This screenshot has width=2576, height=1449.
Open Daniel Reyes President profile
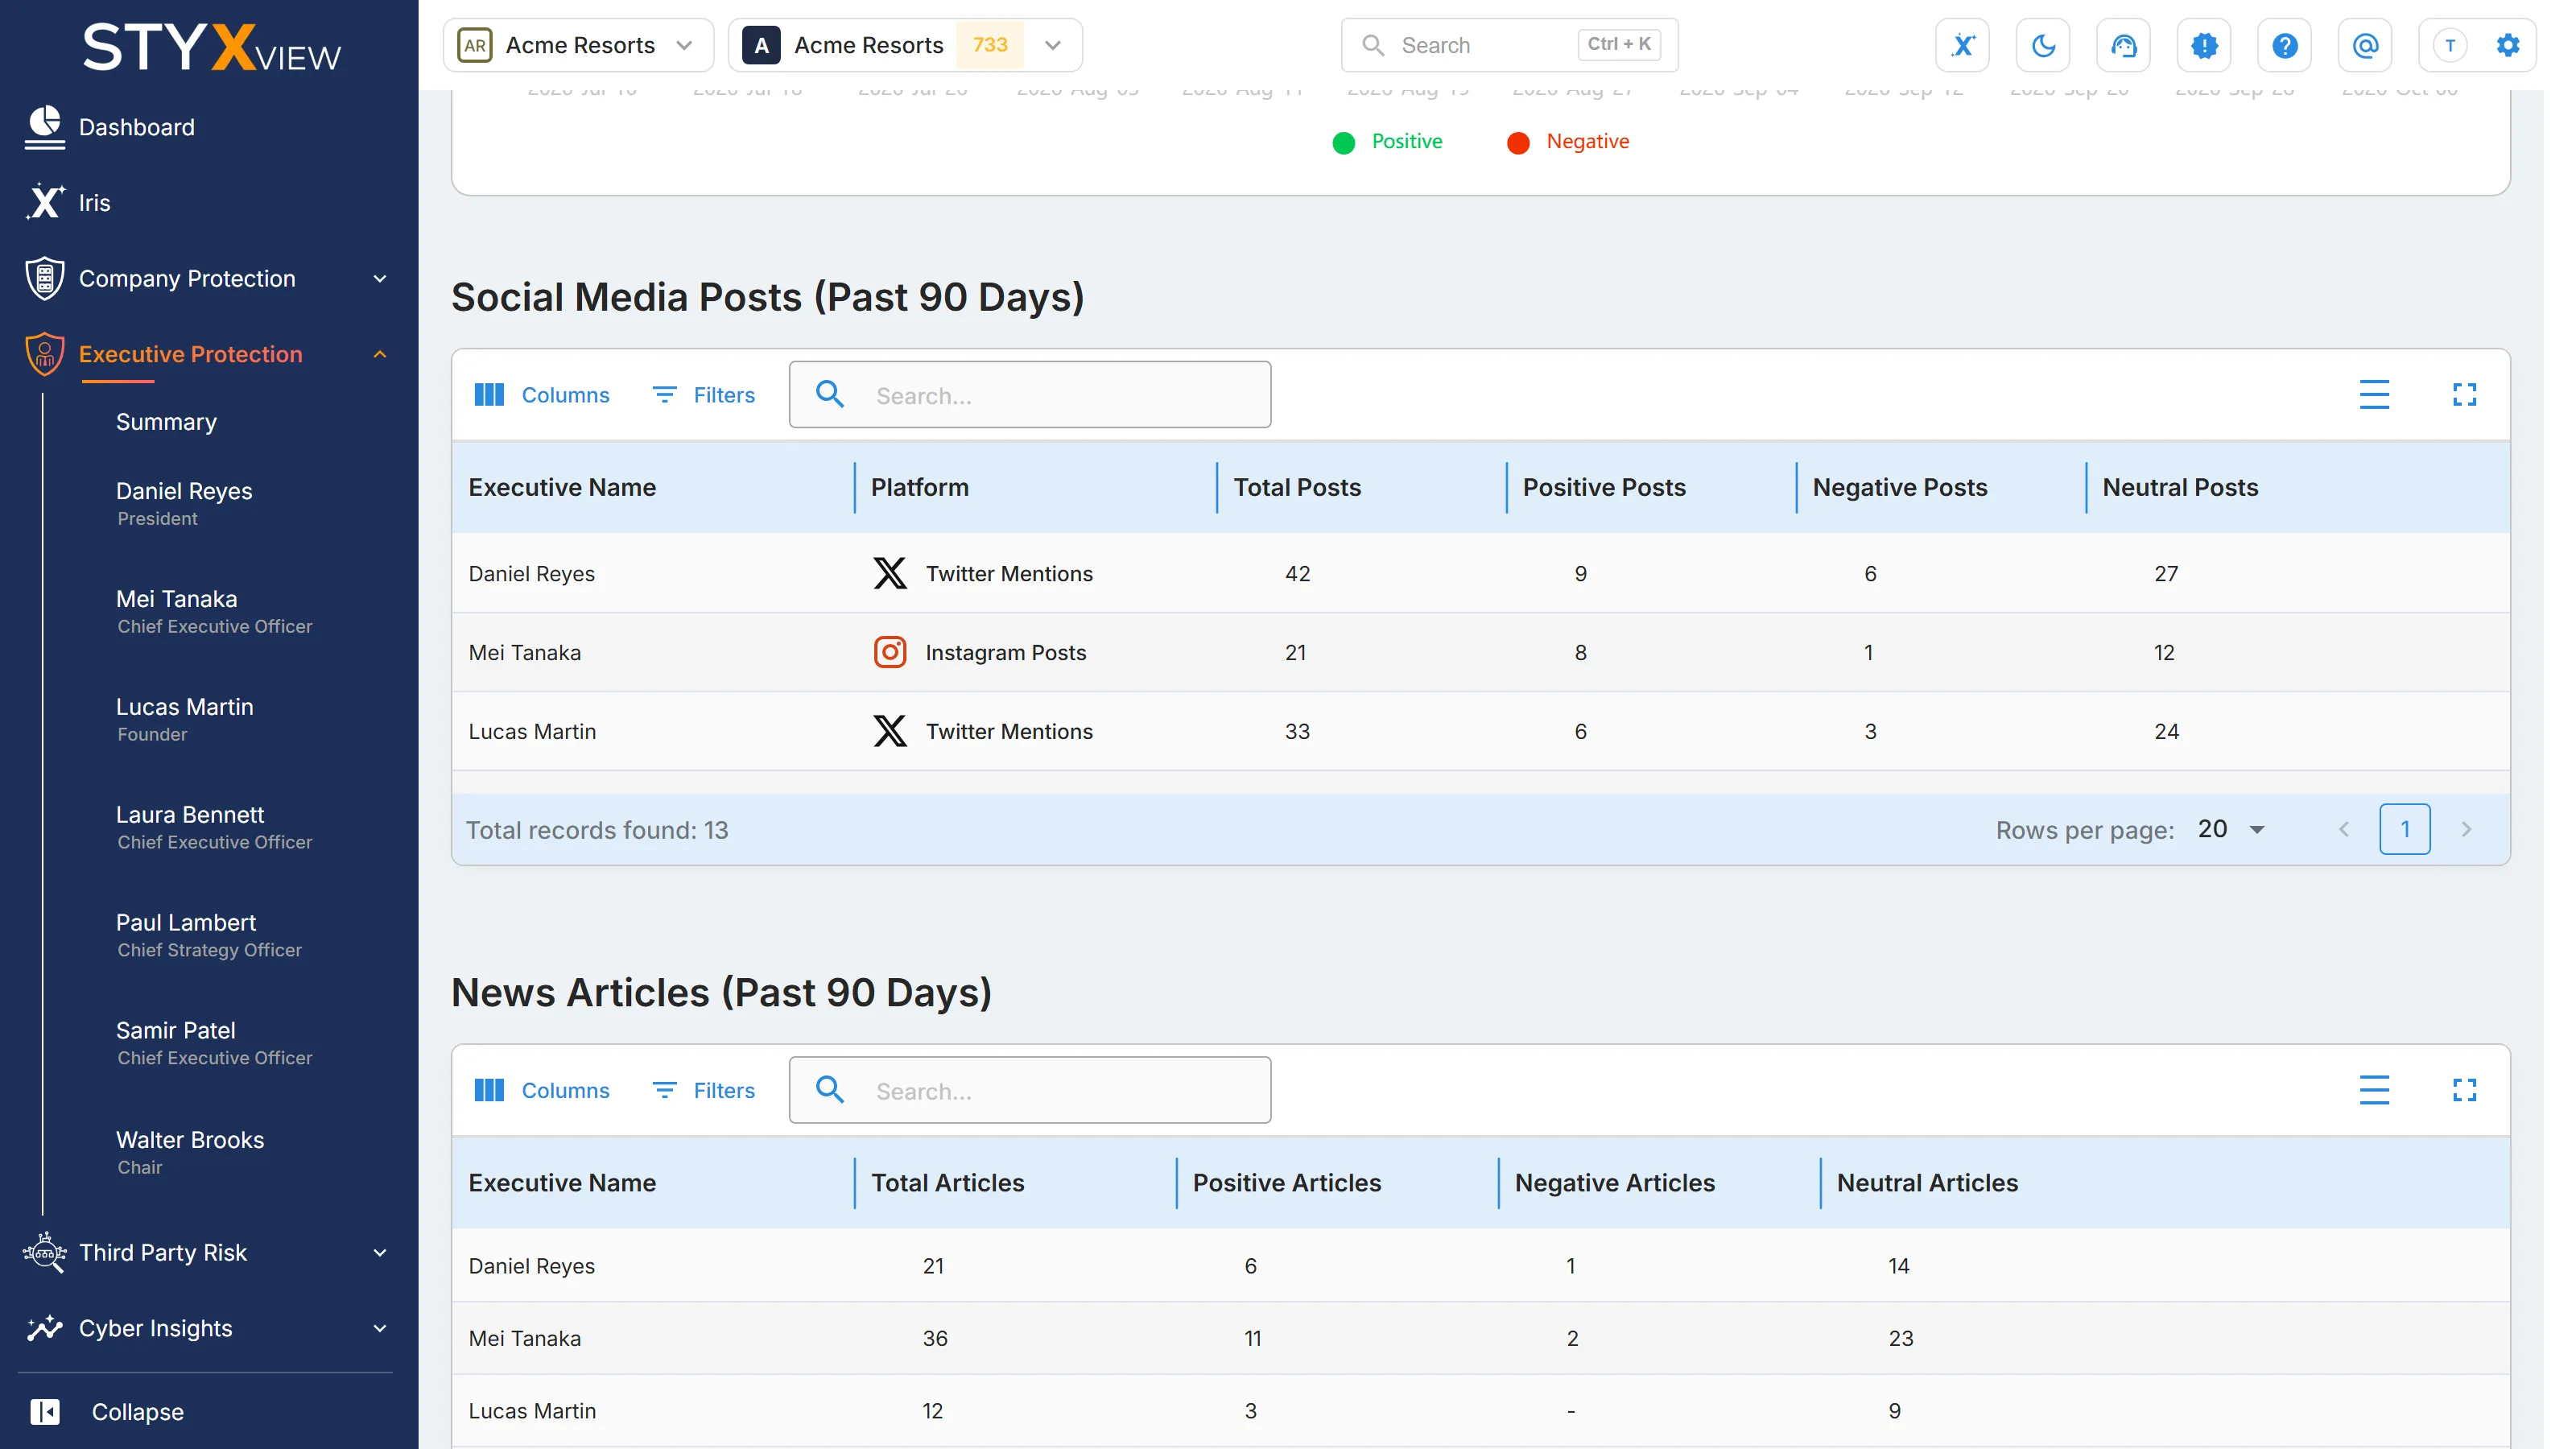click(184, 503)
